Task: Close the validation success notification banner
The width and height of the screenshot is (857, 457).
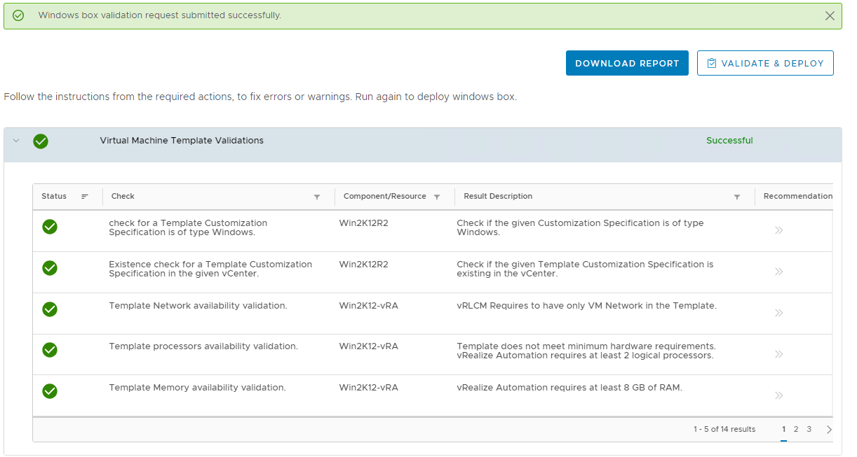Action: (830, 15)
